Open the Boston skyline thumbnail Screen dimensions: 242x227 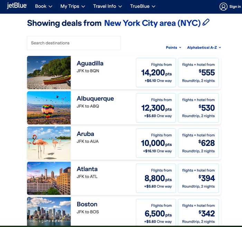pyautogui.click(x=49, y=211)
